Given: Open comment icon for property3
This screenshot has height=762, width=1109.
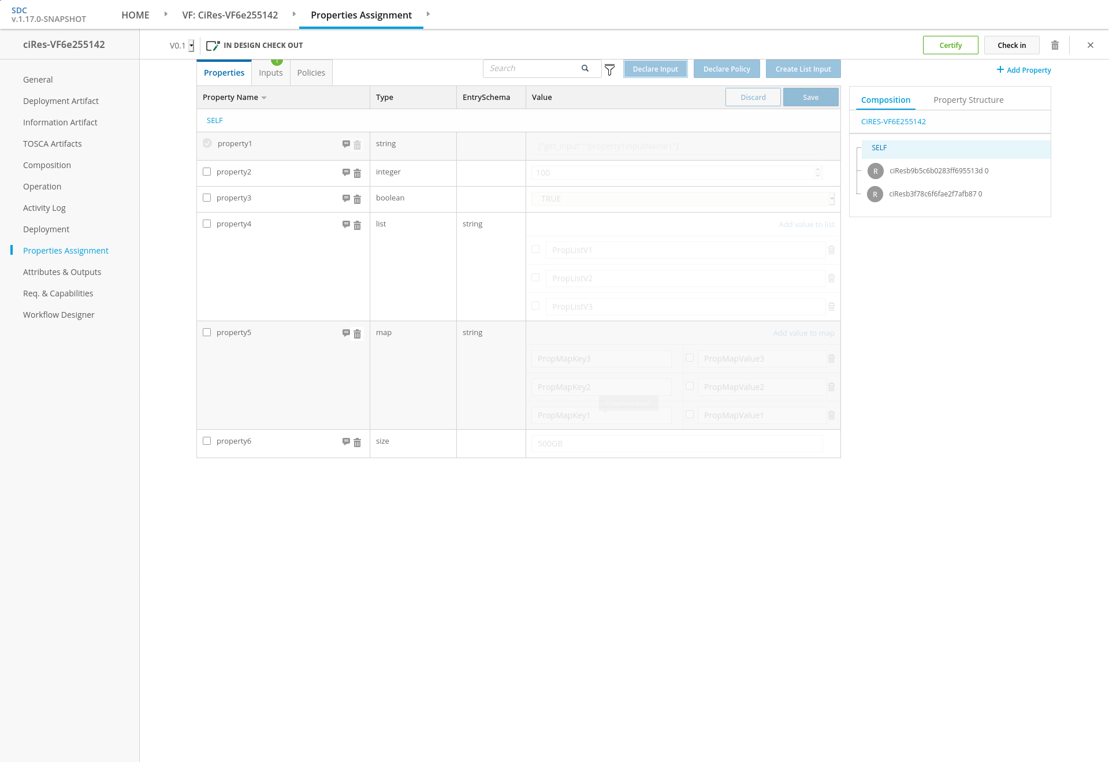Looking at the screenshot, I should pos(346,198).
